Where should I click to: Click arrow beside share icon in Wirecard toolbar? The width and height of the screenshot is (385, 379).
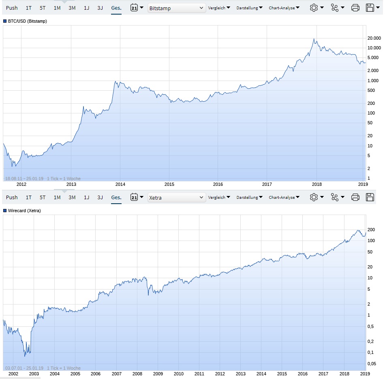tap(342, 197)
